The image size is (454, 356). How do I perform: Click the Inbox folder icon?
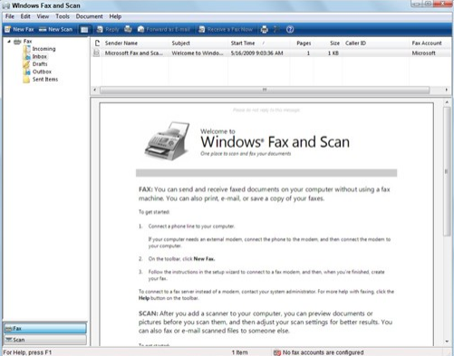pos(27,56)
